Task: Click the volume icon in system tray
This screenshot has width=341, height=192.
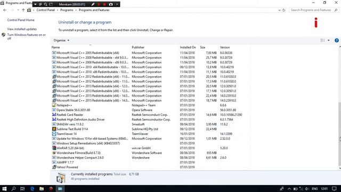Action: point(307,188)
